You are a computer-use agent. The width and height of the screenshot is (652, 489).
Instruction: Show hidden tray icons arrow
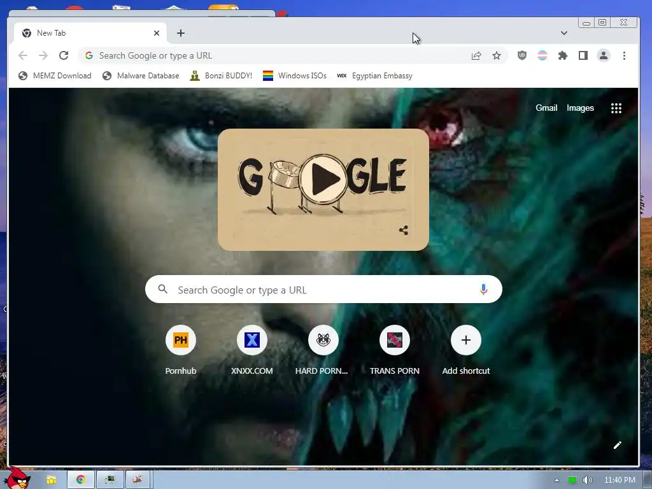coord(556,480)
